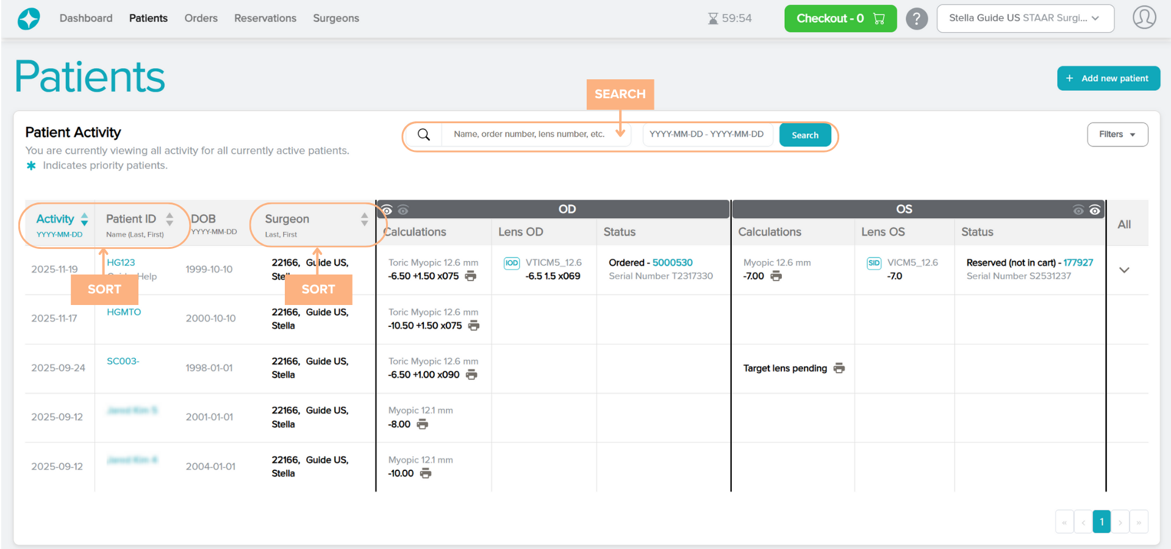
Task: Open the Surgeons menu item
Action: pos(335,18)
